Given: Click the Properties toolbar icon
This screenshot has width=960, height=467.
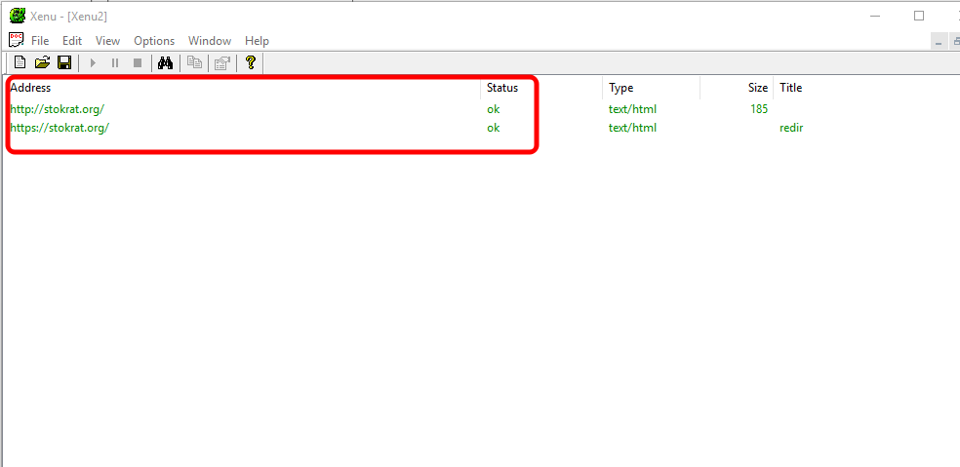Looking at the screenshot, I should coord(221,63).
